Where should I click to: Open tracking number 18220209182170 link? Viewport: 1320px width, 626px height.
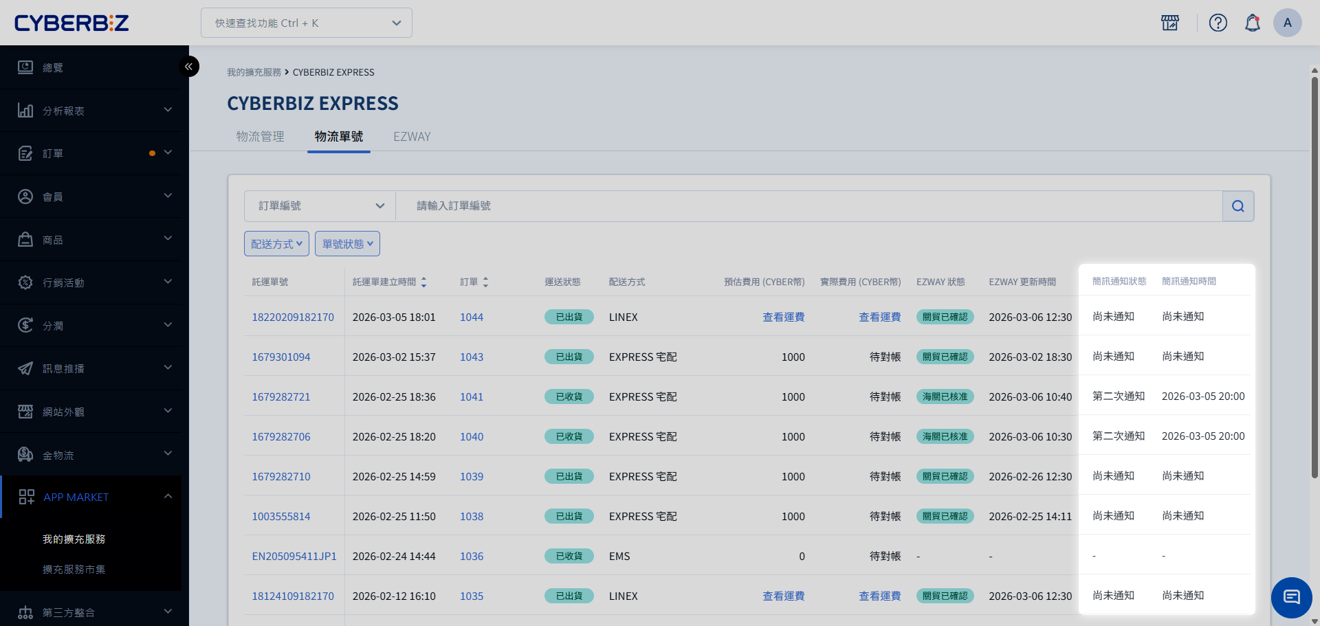point(293,317)
